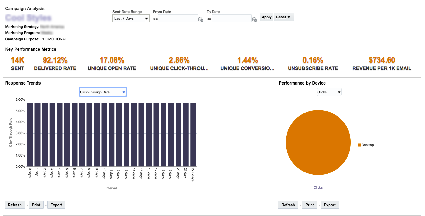Print the Response Trends chart
Screen dimensions: 425x216
tap(36, 205)
